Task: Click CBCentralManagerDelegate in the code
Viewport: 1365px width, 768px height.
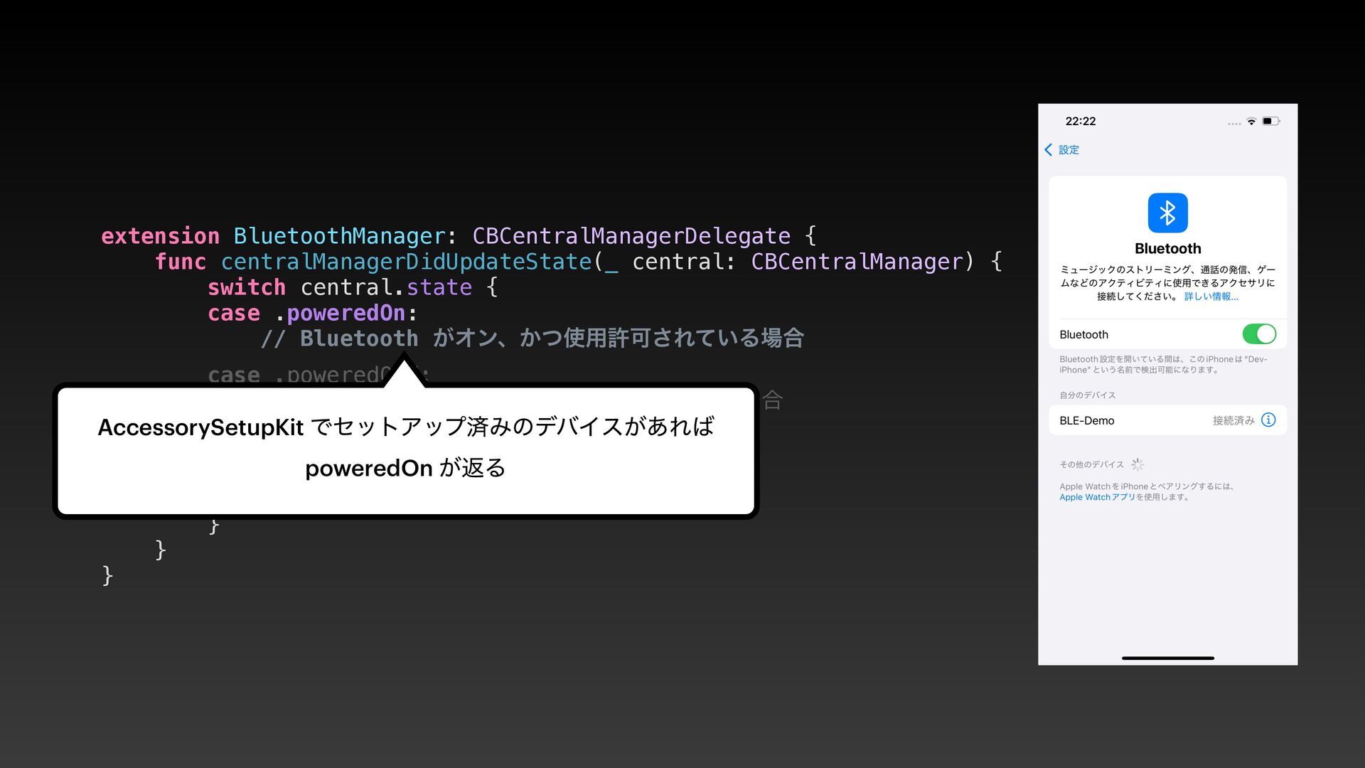Action: 631,236
